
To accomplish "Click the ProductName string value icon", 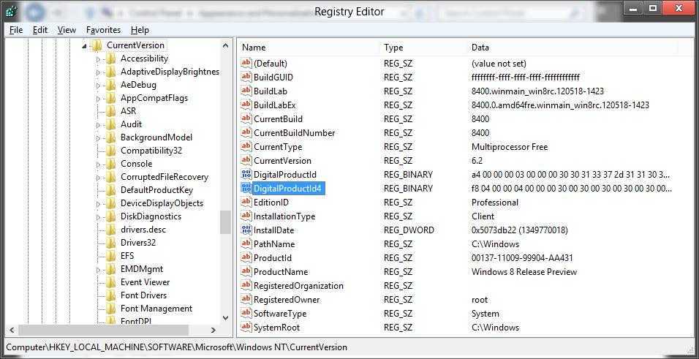I will (246, 271).
